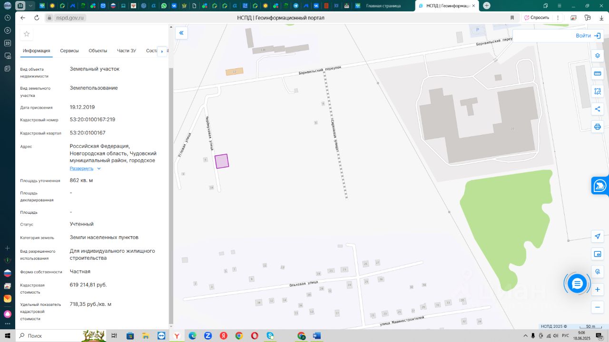Image resolution: width=609 pixels, height=342 pixels.
Task: Share the current map view
Action: point(598,109)
